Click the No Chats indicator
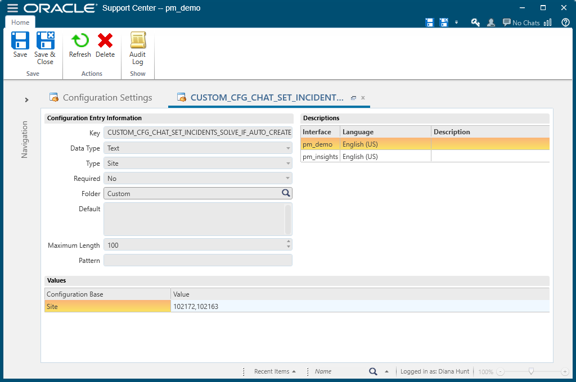This screenshot has height=382, width=576. click(x=521, y=23)
